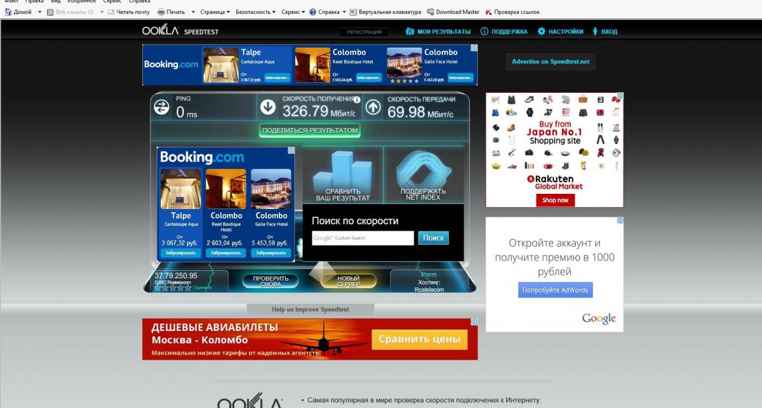Open the Help question mark icon
The image size is (762, 408).
(x=313, y=12)
